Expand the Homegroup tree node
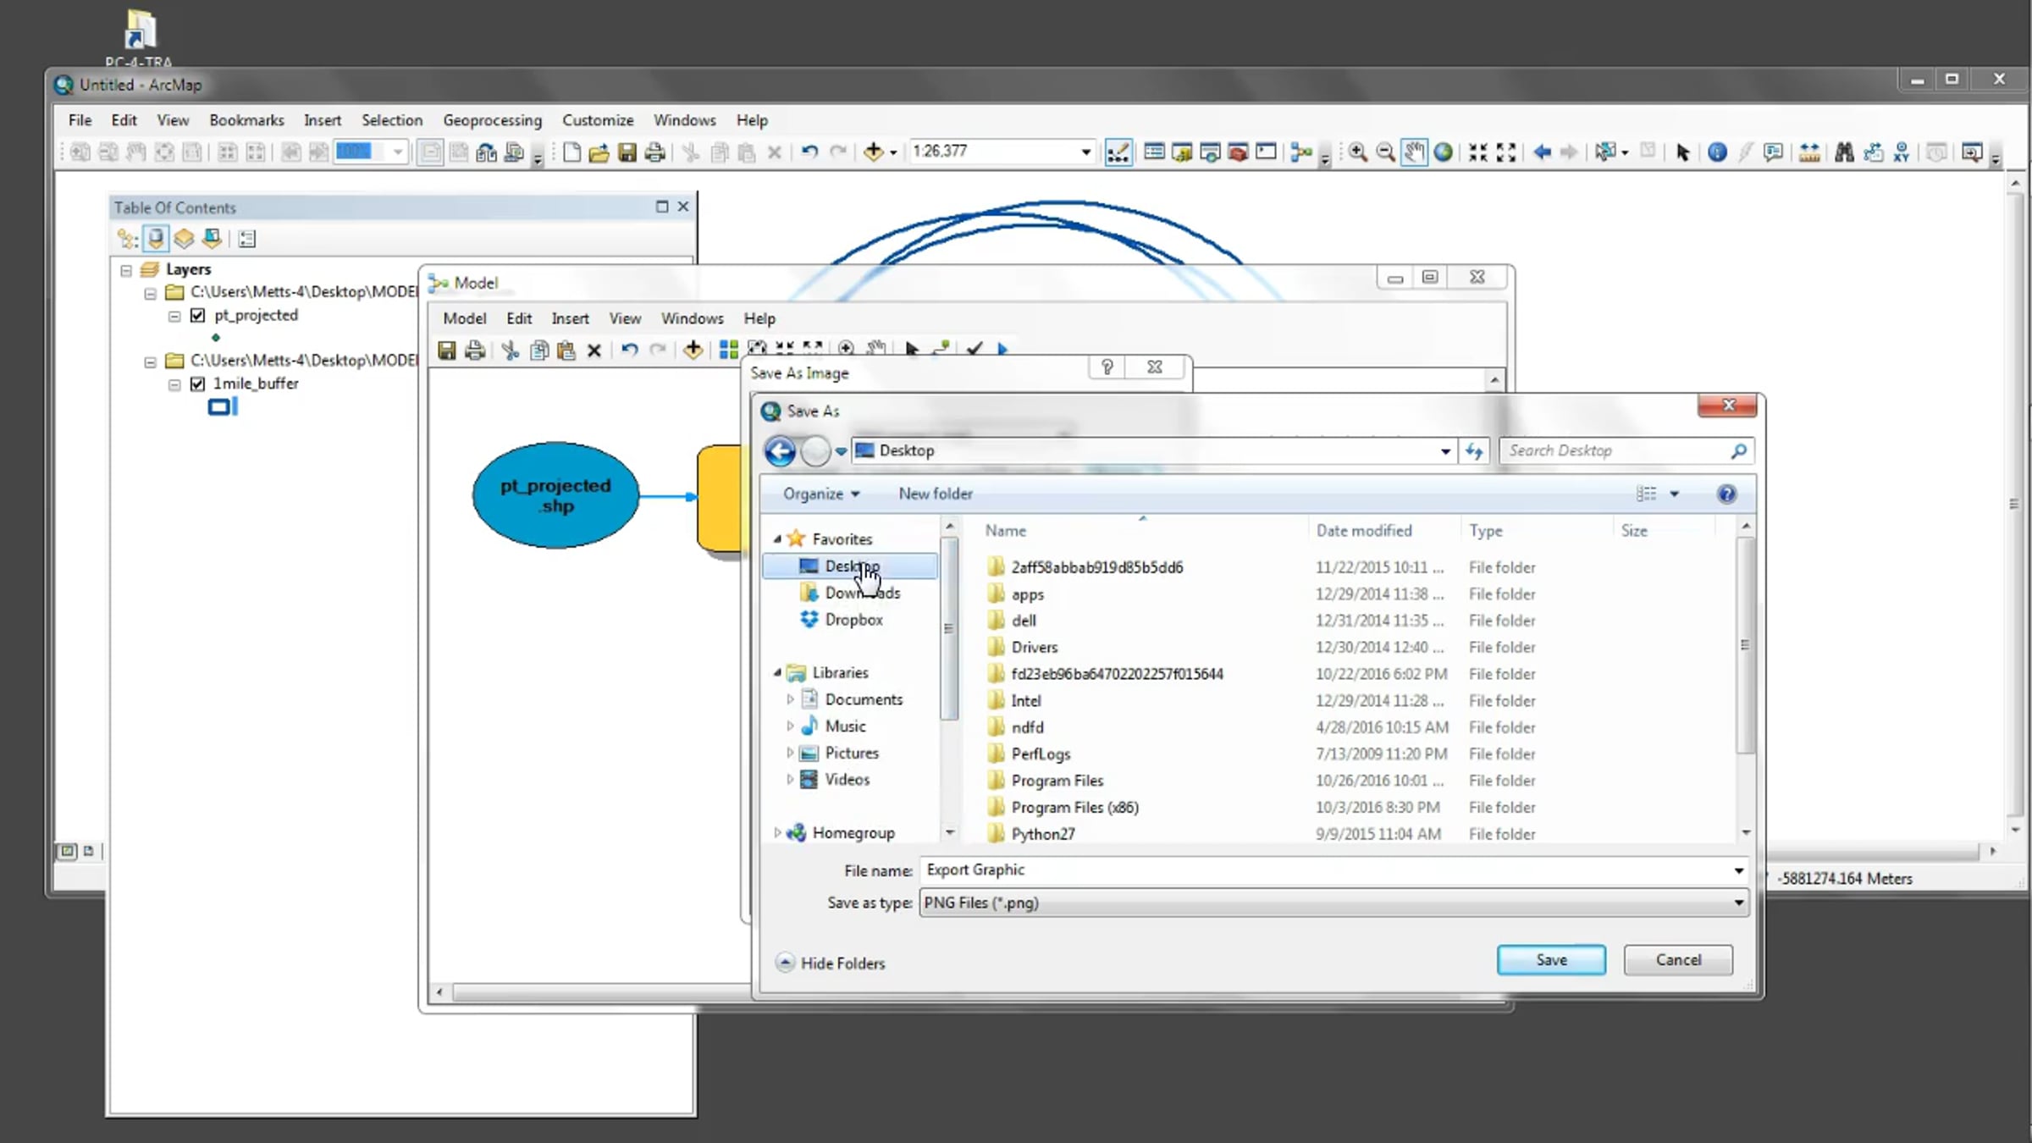 click(x=777, y=833)
